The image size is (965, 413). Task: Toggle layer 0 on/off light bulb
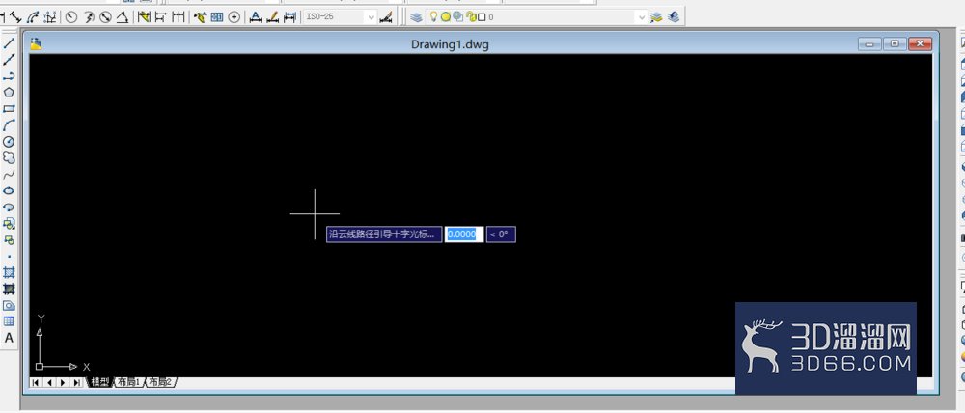click(433, 17)
